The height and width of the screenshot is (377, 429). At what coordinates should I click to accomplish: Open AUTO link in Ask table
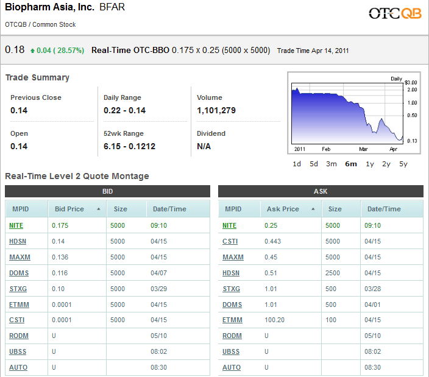point(232,367)
